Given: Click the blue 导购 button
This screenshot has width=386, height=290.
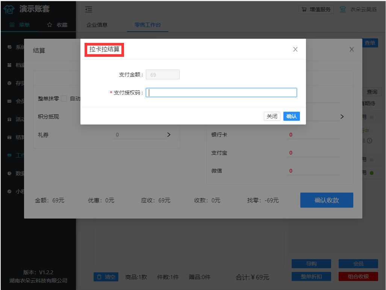Looking at the screenshot, I should (312, 264).
